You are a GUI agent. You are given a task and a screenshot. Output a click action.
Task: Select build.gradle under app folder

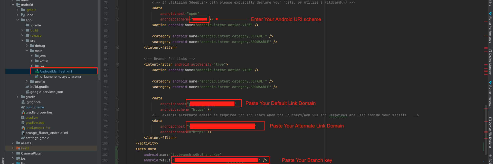pyautogui.click(x=39, y=87)
